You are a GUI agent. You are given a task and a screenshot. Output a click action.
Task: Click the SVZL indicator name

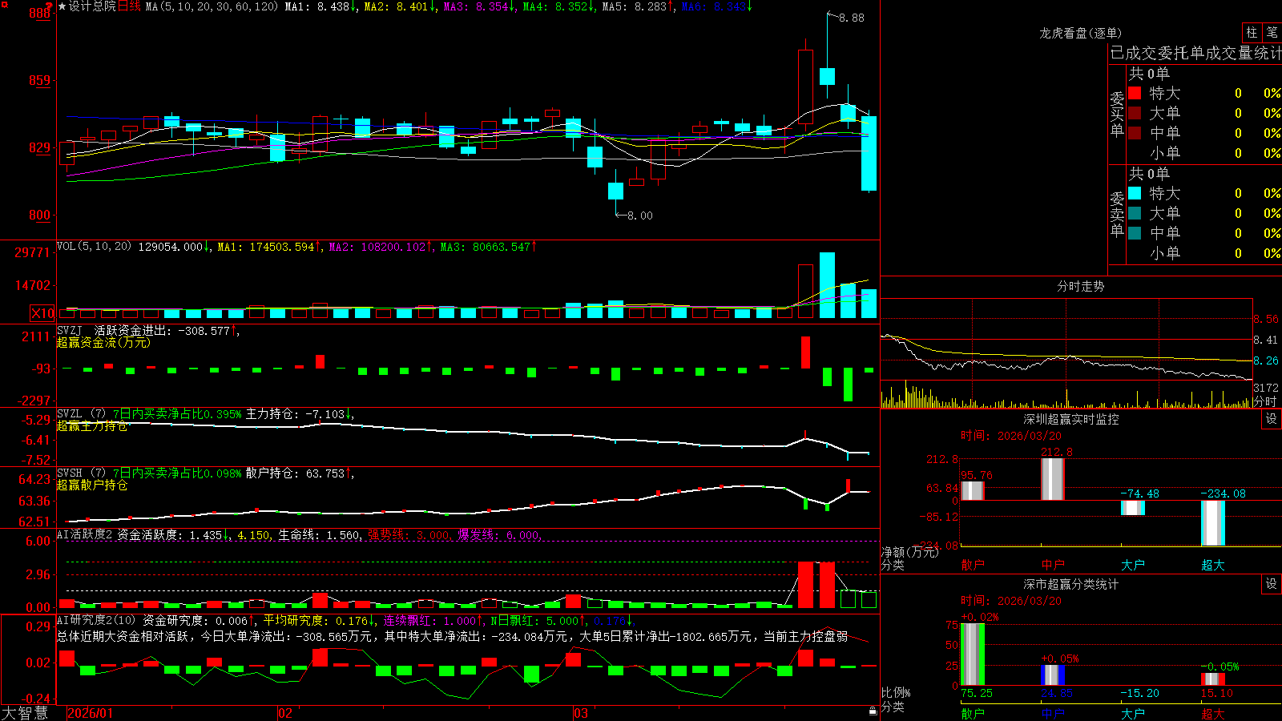click(70, 414)
